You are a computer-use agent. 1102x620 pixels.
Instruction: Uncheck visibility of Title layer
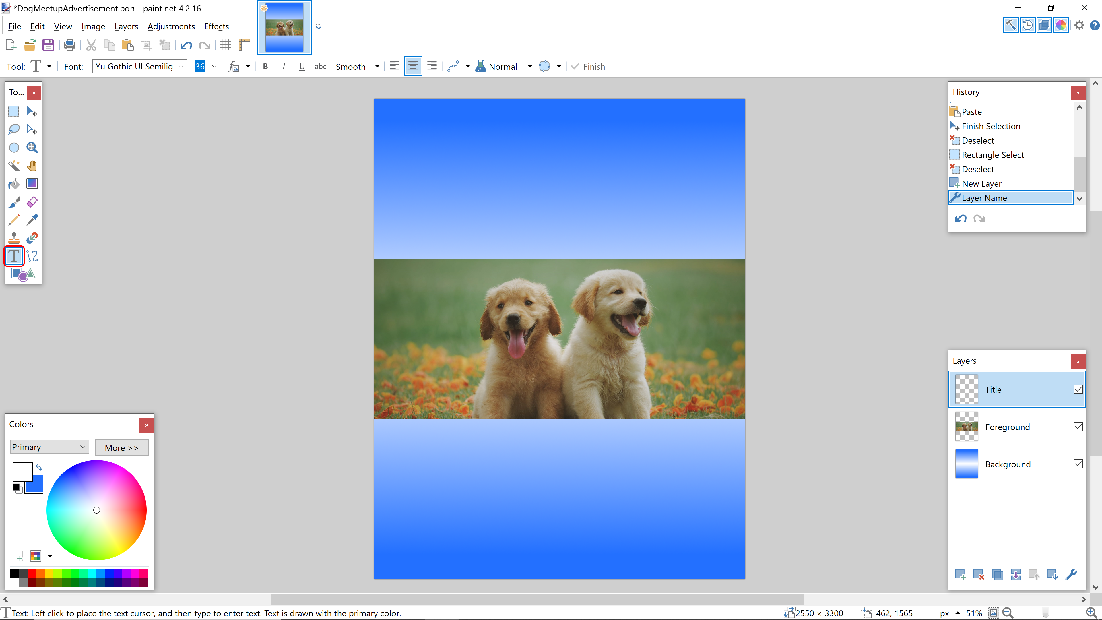click(x=1078, y=390)
